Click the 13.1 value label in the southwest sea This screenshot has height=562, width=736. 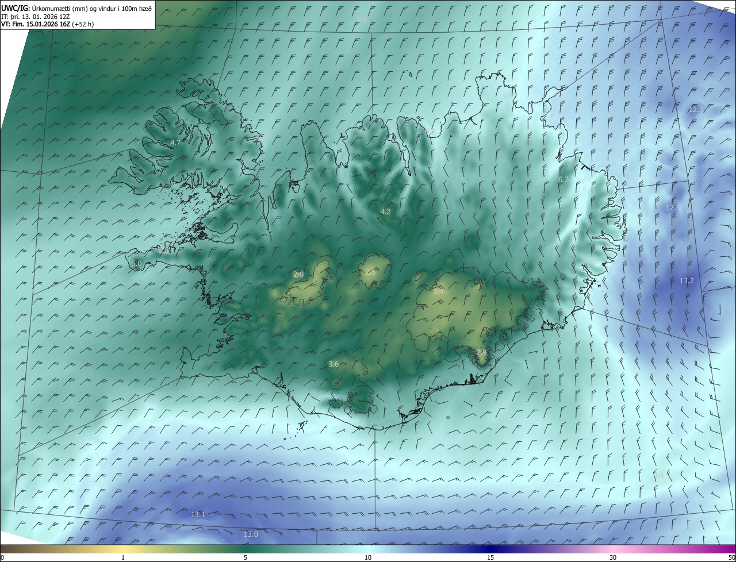coord(198,514)
